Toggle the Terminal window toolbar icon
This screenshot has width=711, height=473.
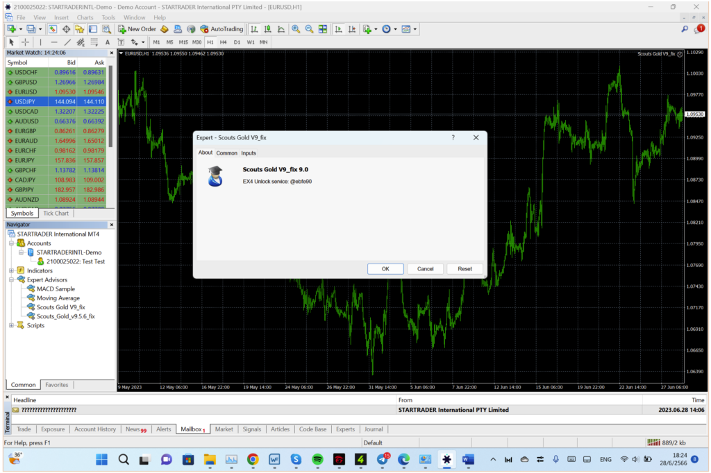pyautogui.click(x=93, y=29)
